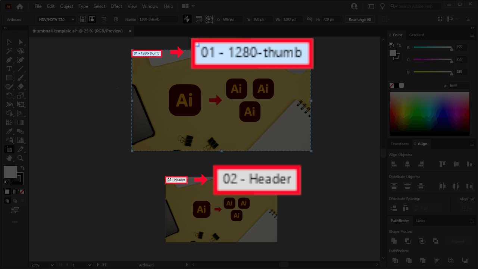Open the Align panel options menu

[472, 144]
